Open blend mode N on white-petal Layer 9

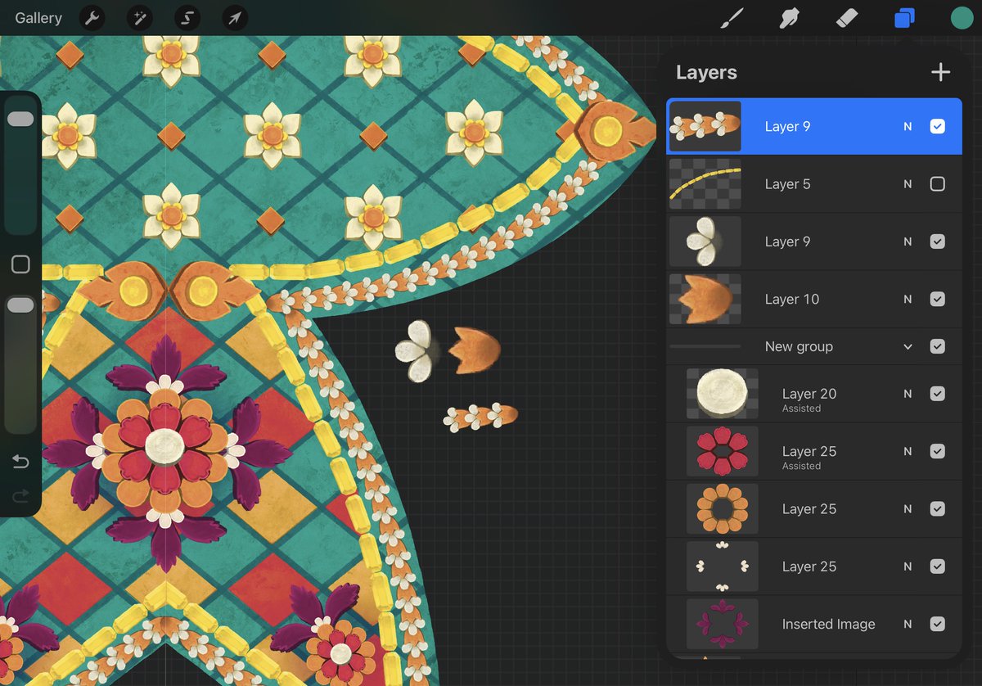point(908,241)
